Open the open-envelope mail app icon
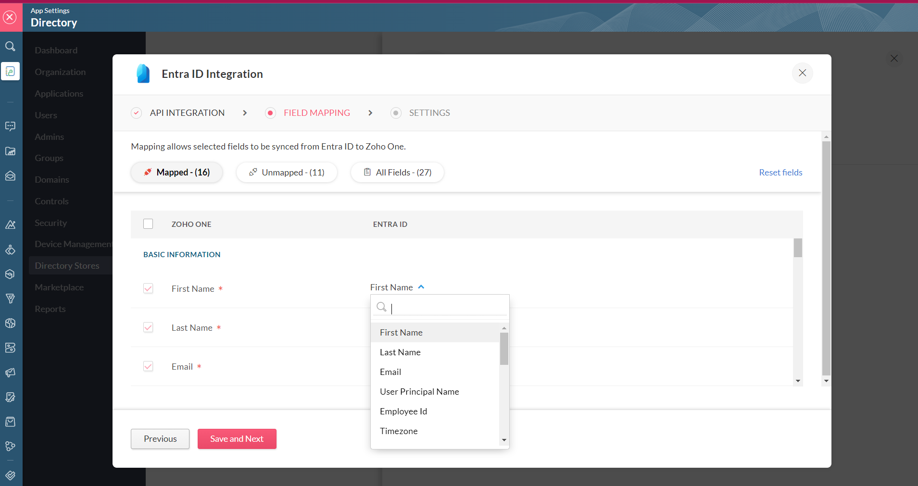The height and width of the screenshot is (486, 918). [x=10, y=175]
